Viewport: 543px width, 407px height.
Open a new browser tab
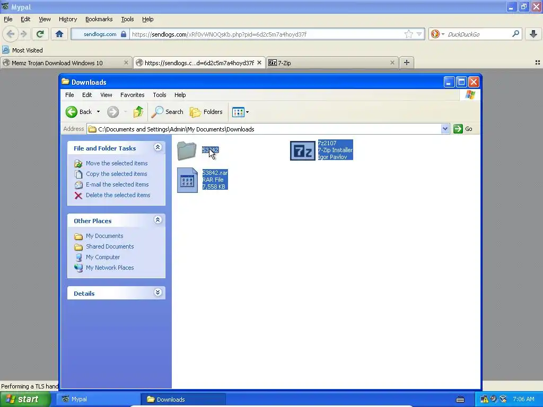click(x=407, y=63)
